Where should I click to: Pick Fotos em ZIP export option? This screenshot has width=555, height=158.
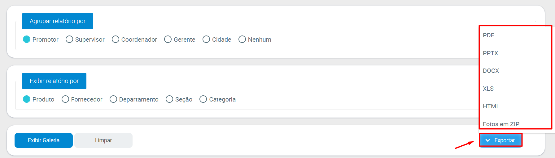point(501,124)
